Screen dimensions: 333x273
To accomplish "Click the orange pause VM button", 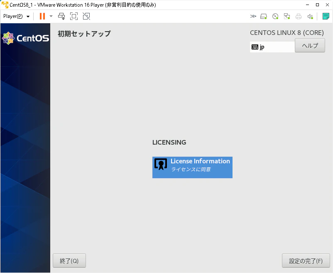I will [x=42, y=16].
